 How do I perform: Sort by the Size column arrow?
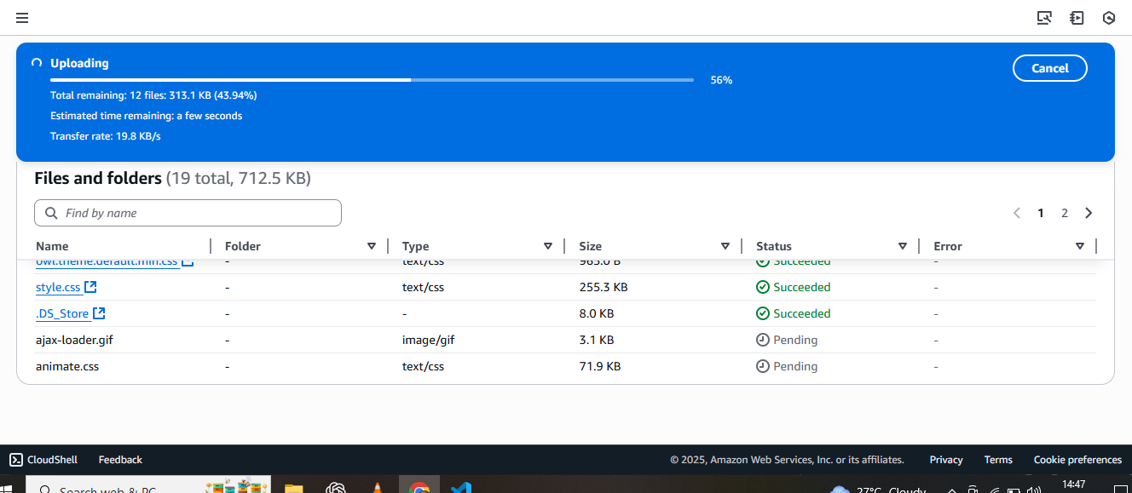tap(725, 246)
